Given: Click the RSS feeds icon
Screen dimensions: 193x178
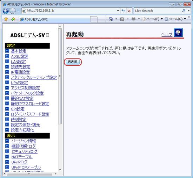Looking at the screenshot, I should tap(122, 19).
